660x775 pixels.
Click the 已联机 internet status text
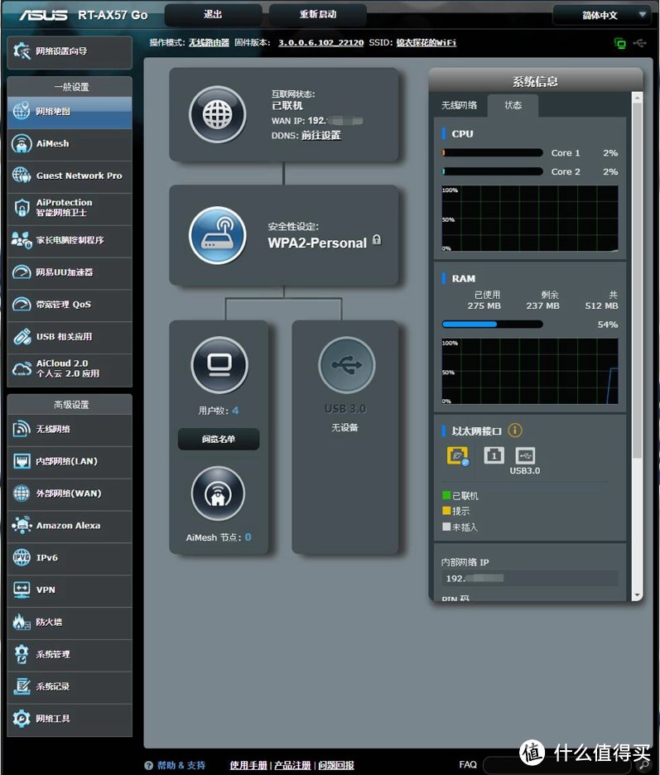[287, 106]
